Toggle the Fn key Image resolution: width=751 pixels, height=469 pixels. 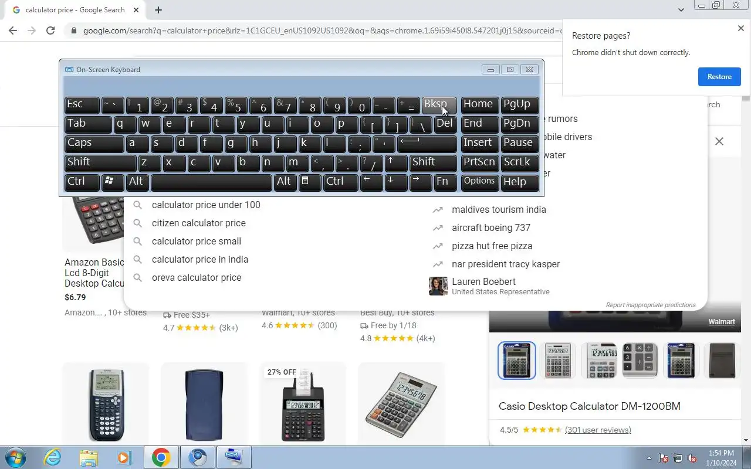445,182
